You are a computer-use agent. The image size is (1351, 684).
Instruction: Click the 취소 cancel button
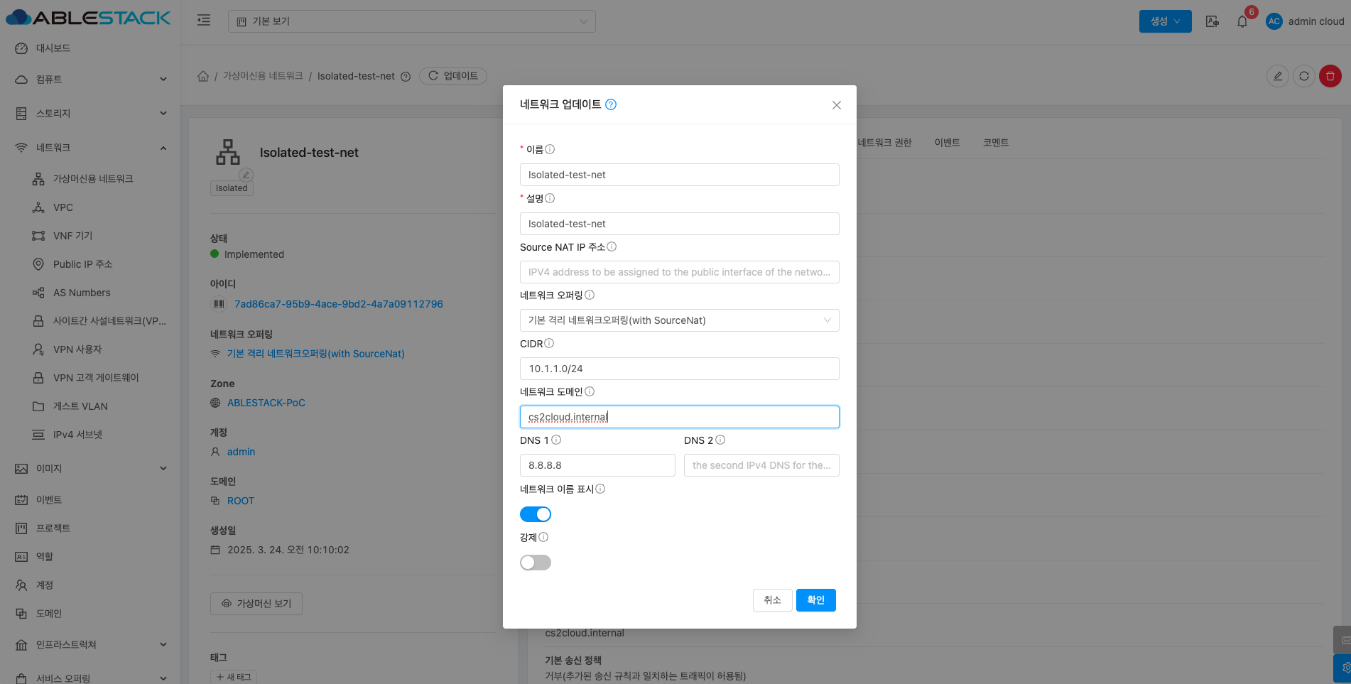772,600
